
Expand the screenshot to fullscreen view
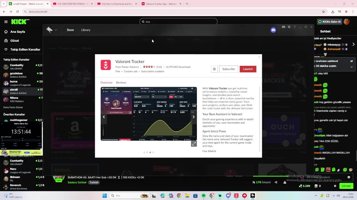[194, 144]
